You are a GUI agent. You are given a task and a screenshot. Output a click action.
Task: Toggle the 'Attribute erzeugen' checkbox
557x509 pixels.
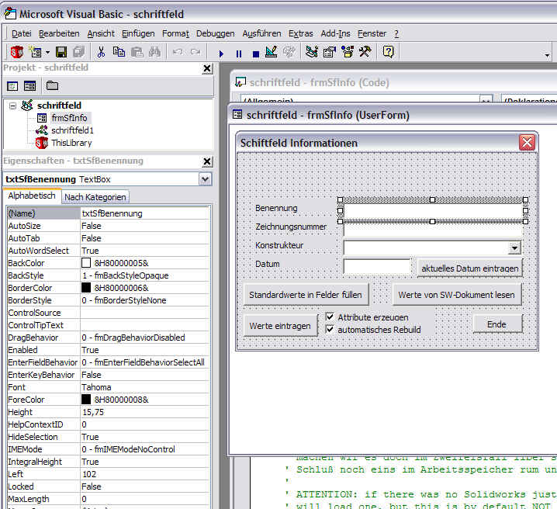tap(330, 317)
